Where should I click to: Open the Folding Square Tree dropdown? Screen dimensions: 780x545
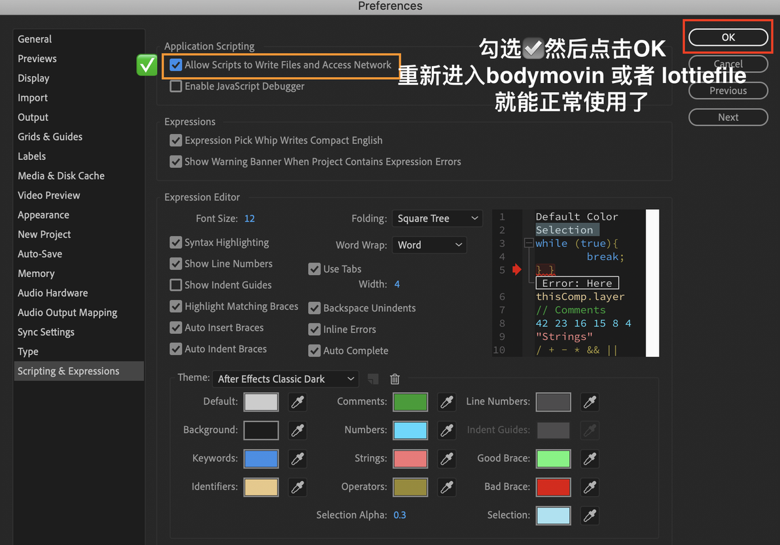click(x=437, y=219)
